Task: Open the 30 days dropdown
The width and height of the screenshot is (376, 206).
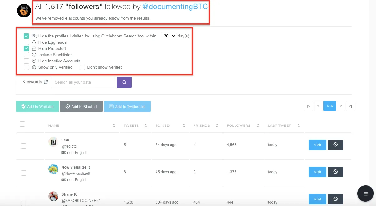Action: (169, 36)
